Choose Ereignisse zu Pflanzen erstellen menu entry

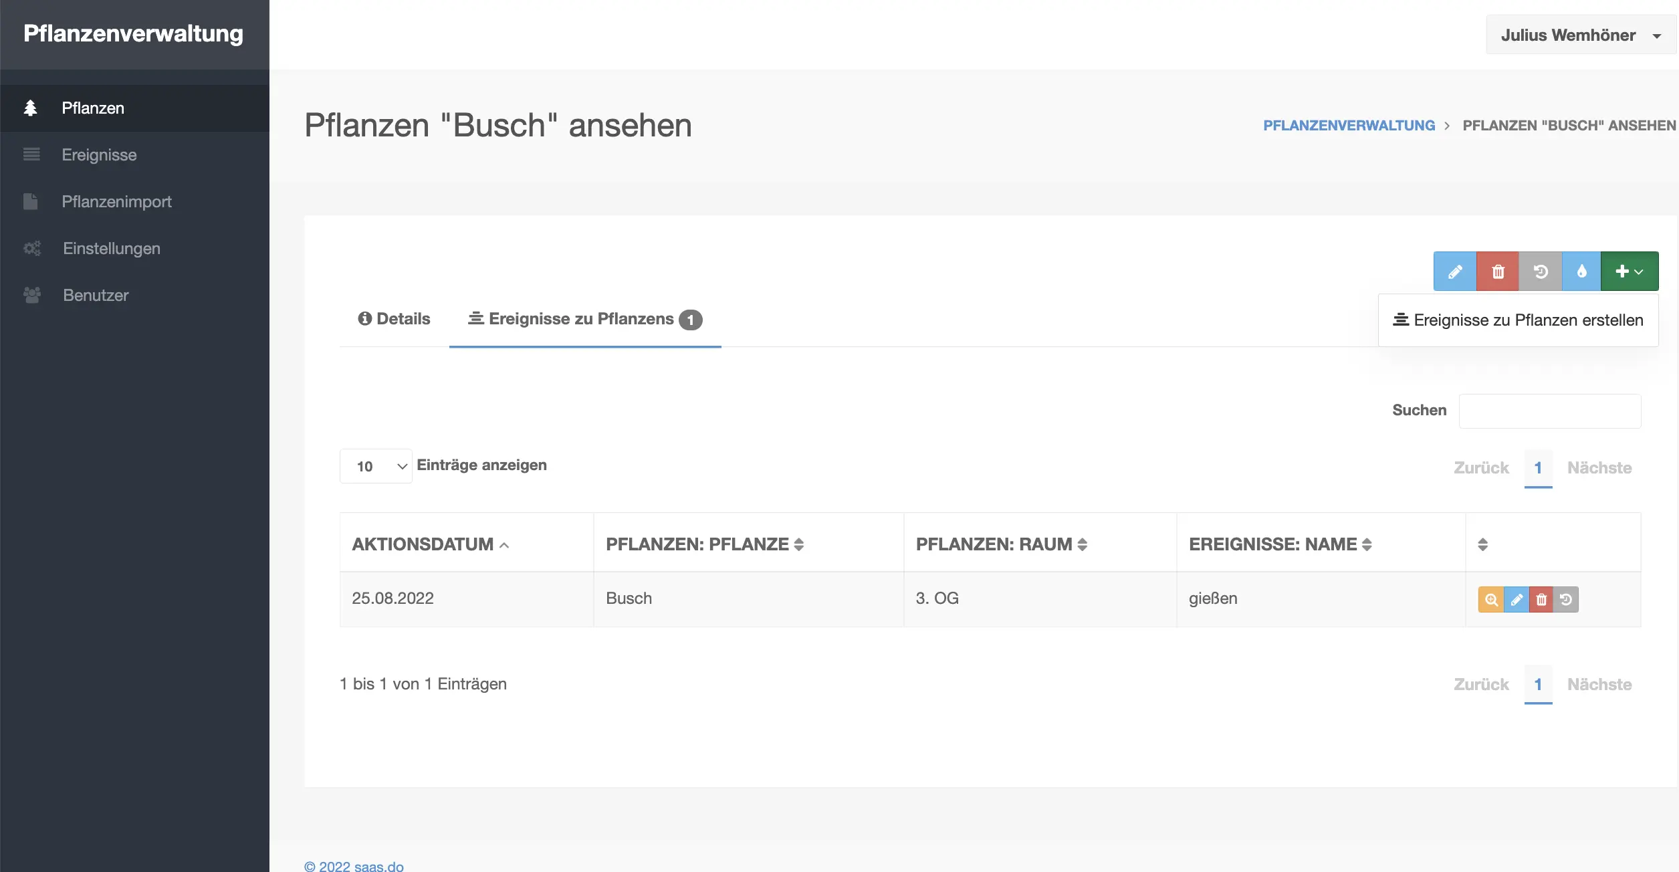point(1519,320)
